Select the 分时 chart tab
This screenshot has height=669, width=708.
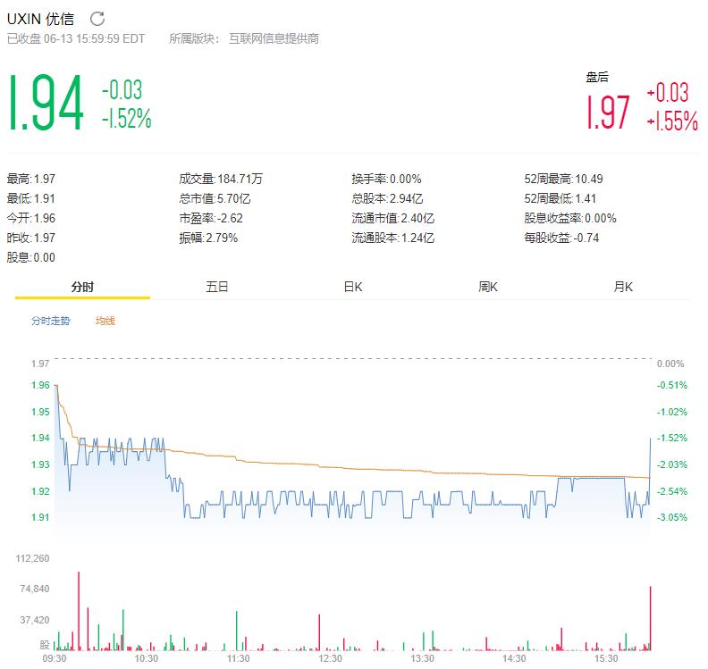(x=82, y=287)
